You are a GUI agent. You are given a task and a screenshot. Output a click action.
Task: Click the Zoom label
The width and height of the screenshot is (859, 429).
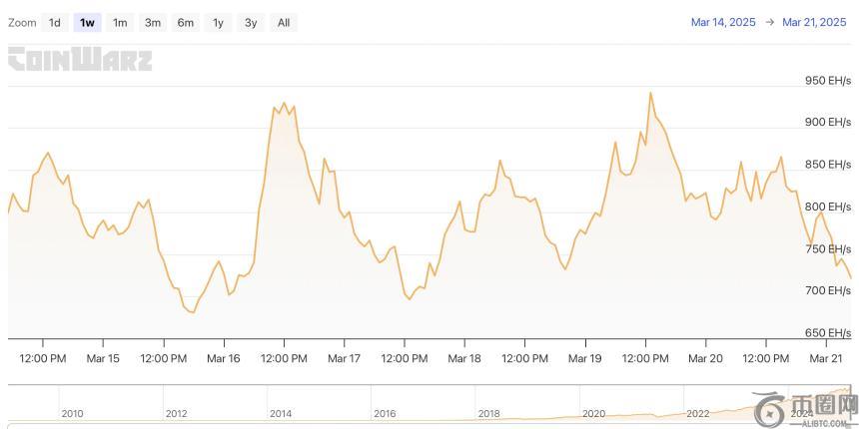(x=22, y=23)
